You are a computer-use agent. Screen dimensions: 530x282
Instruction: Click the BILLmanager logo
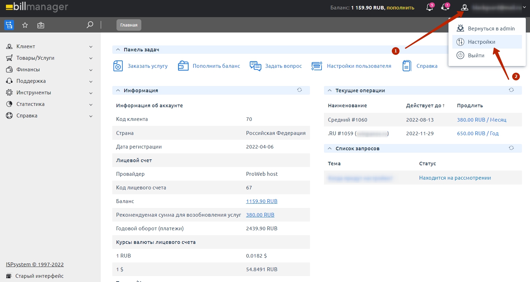click(37, 7)
